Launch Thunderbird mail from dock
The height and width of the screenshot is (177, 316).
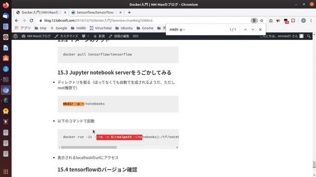pyautogui.click(x=5, y=16)
